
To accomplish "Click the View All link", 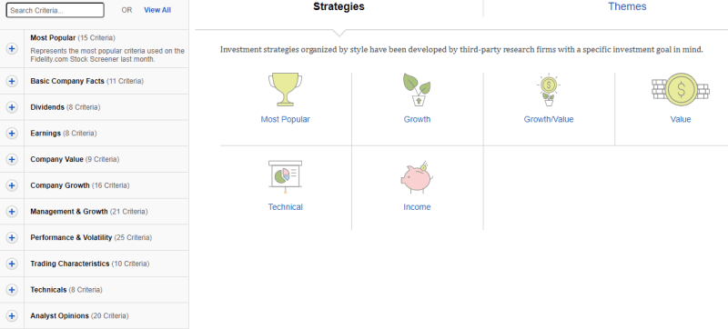I will tap(157, 10).
